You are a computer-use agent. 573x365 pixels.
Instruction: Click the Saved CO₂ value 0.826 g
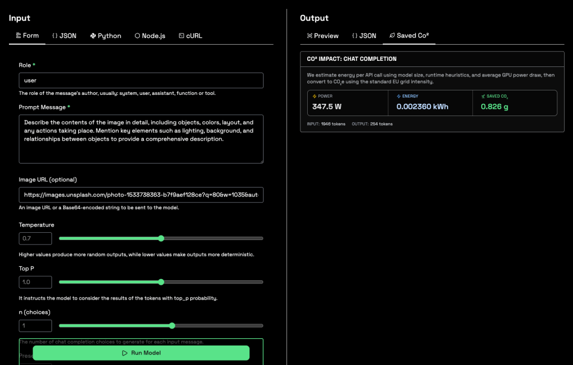point(495,107)
